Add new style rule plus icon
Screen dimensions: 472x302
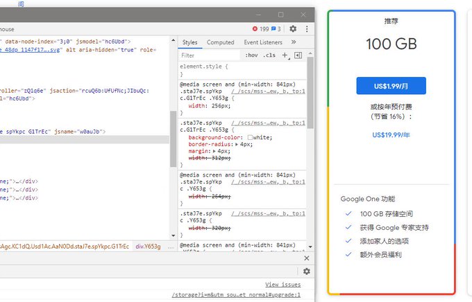[x=285, y=55]
